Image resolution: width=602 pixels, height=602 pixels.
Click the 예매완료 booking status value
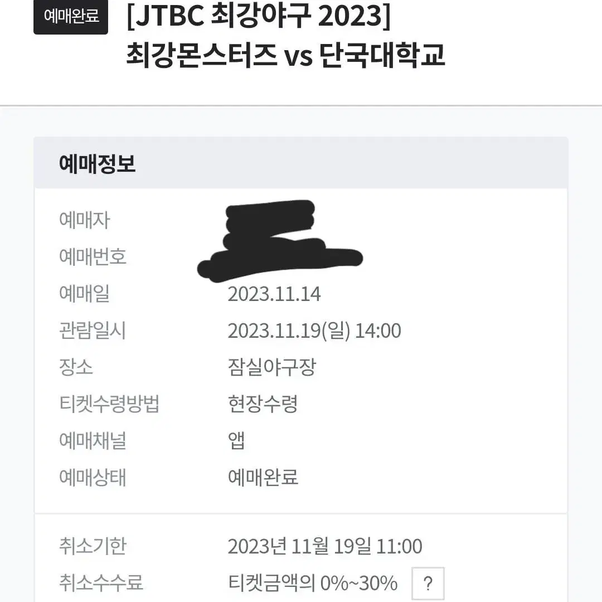263,477
